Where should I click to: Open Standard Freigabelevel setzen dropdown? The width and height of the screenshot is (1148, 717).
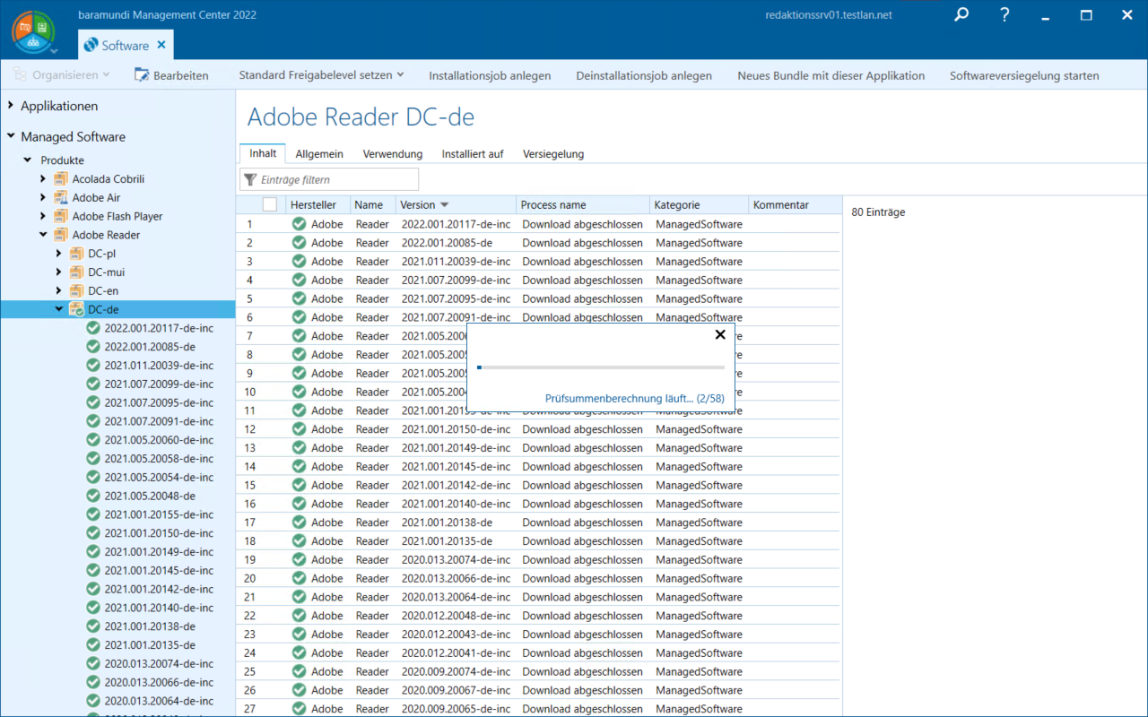point(321,75)
